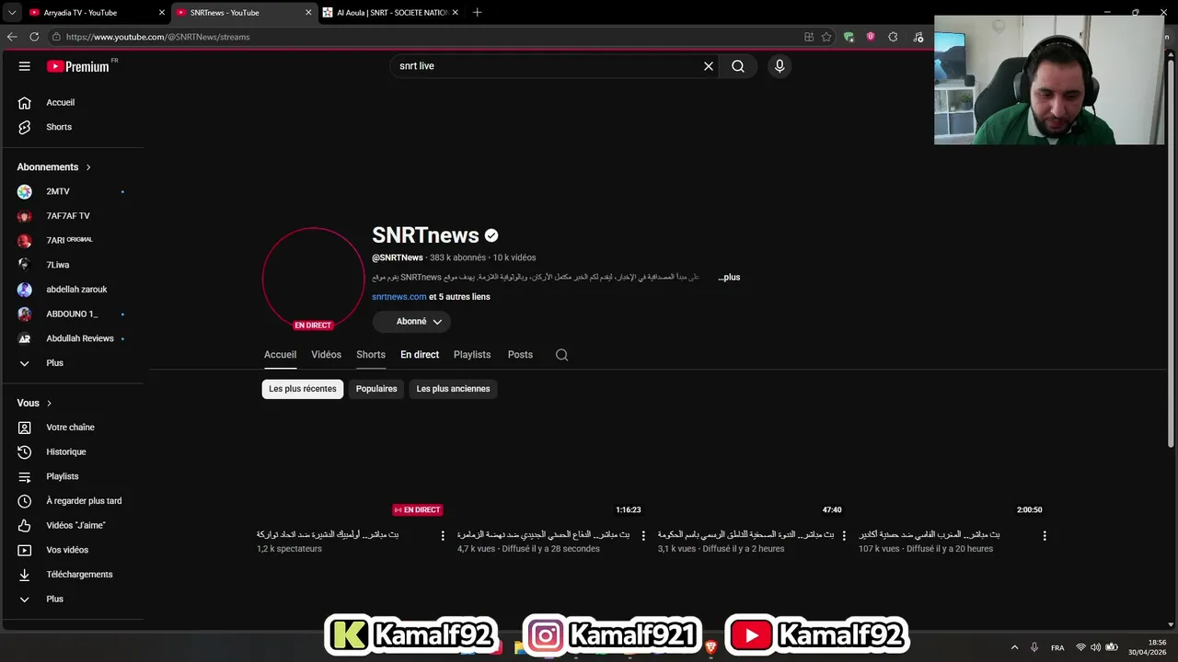1178x662 pixels.
Task: Open options for the 1,2 k spectateurs live
Action: coord(443,535)
